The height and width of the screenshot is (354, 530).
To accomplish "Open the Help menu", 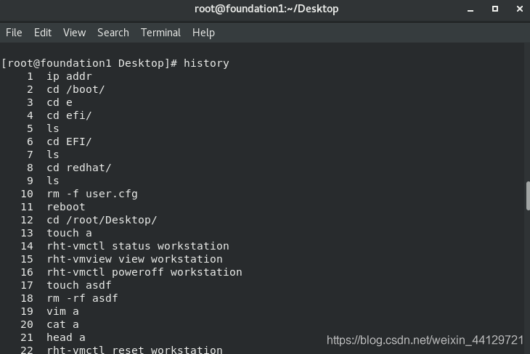I will (x=203, y=33).
